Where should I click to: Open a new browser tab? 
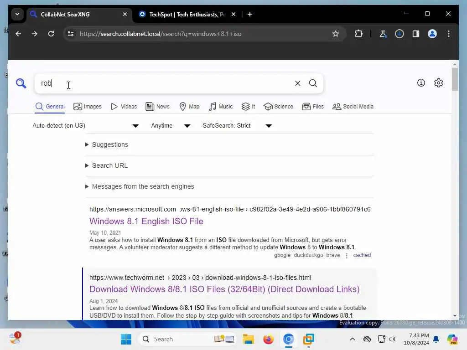[x=250, y=14]
